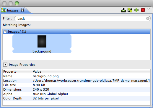This screenshot has height=108, width=153.
Task: Delete selected image with red X icon
Action: tap(143, 10)
